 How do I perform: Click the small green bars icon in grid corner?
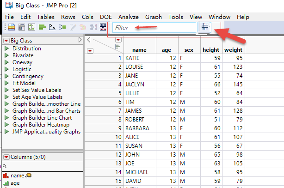tap(117, 47)
